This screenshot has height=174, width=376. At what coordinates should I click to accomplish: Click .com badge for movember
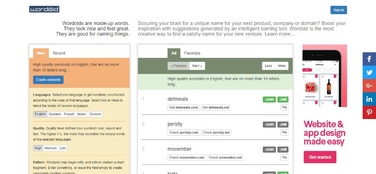tap(269, 149)
